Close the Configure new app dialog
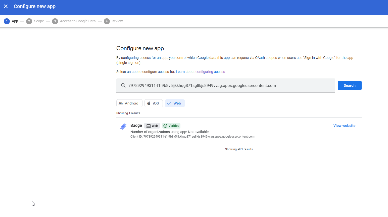 click(x=6, y=6)
